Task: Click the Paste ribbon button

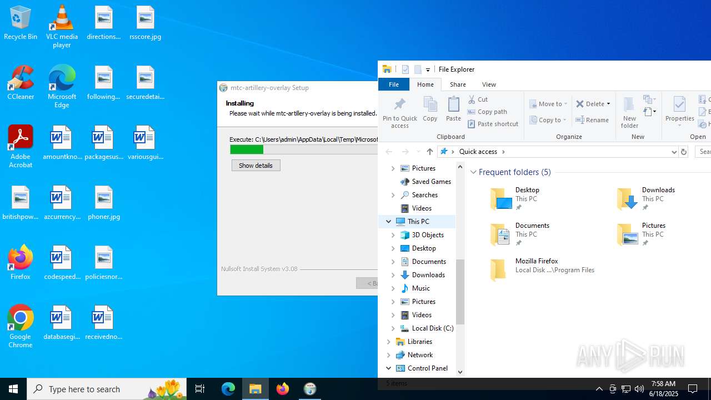Action: pos(453,109)
